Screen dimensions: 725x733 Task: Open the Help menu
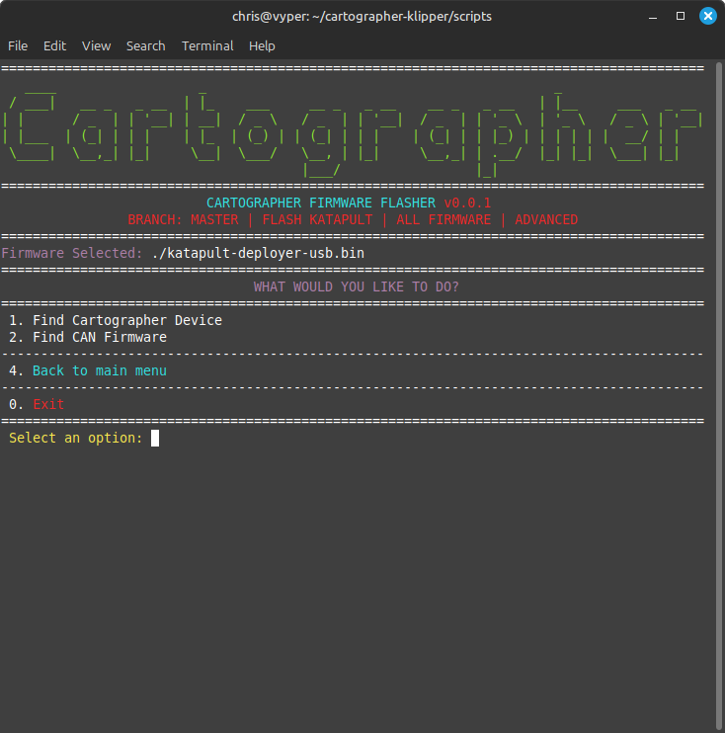[262, 45]
